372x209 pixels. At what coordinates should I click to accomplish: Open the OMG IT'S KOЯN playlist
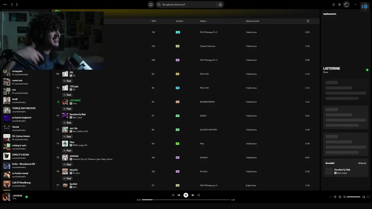[26, 156]
